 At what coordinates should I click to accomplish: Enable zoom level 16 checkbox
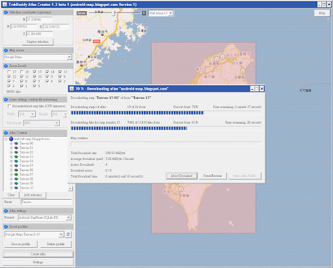21,72
